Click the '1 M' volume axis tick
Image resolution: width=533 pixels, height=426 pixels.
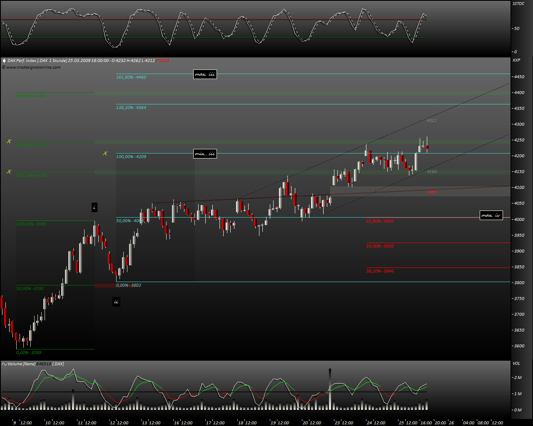[518, 394]
